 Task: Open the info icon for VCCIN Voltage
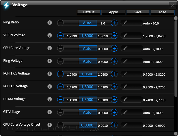50,35
